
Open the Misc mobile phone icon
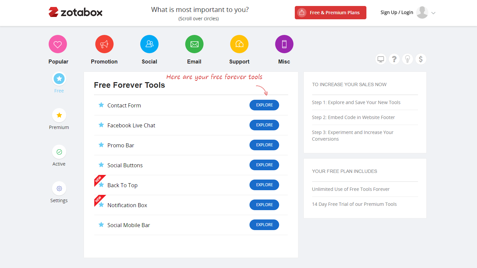(x=284, y=44)
